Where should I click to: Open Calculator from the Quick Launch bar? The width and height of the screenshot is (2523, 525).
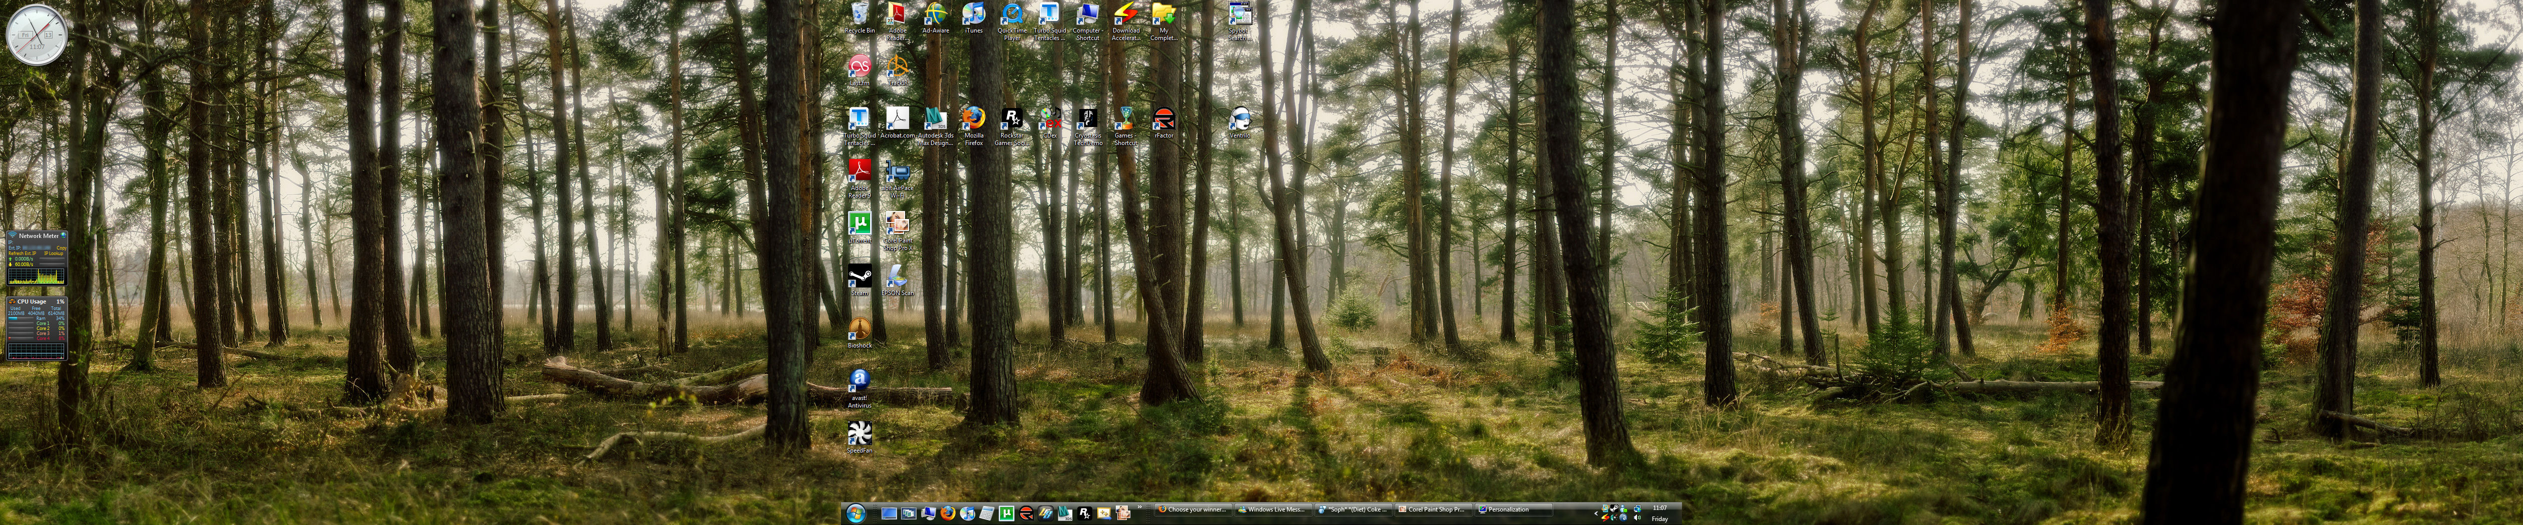click(x=986, y=513)
